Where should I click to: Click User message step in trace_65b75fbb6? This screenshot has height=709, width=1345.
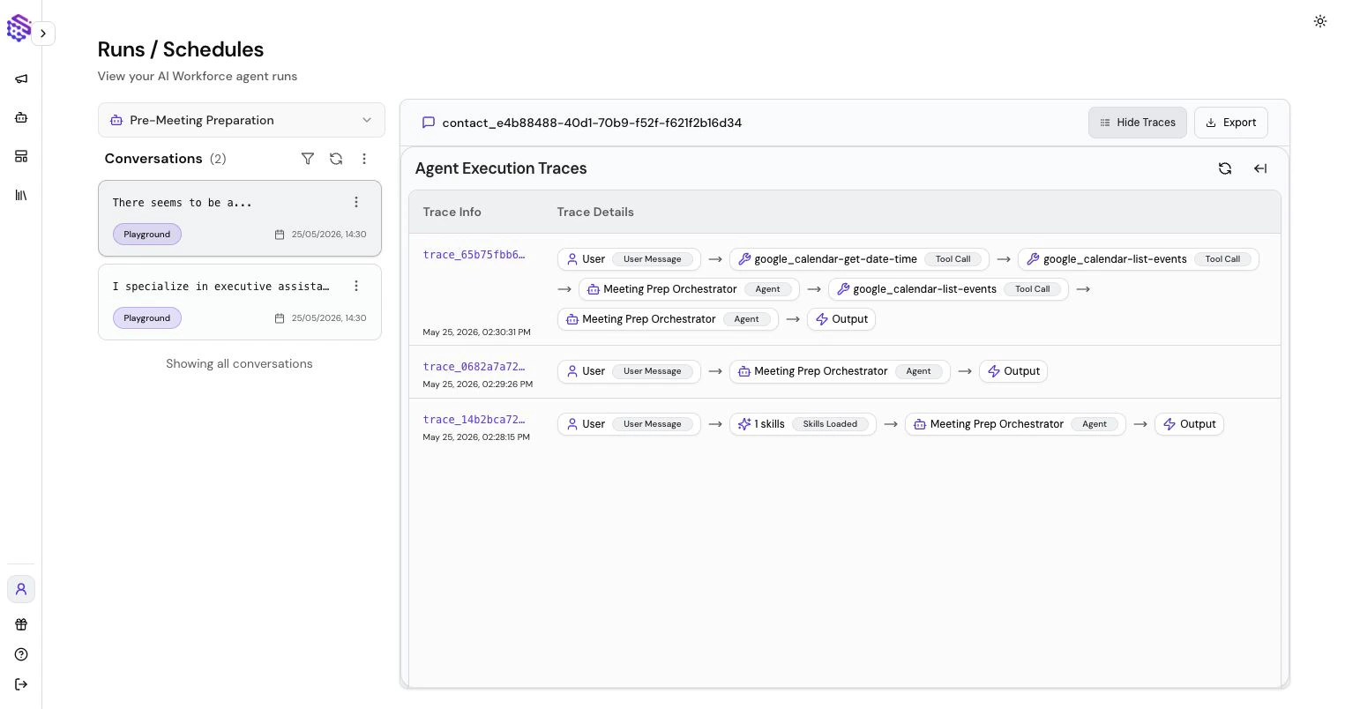[x=629, y=259]
